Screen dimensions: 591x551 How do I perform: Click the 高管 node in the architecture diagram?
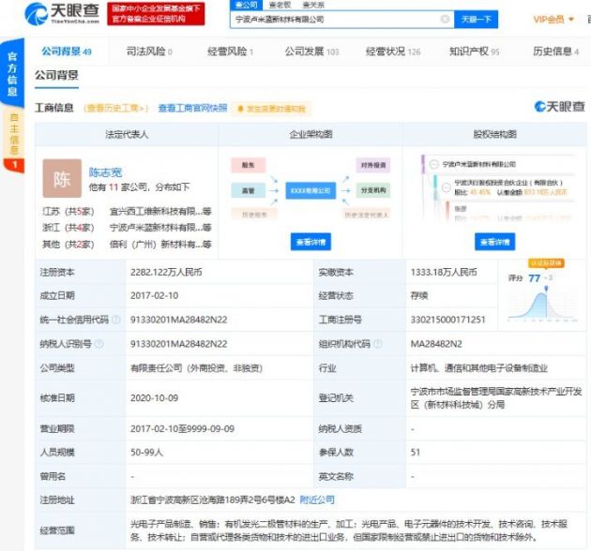248,190
